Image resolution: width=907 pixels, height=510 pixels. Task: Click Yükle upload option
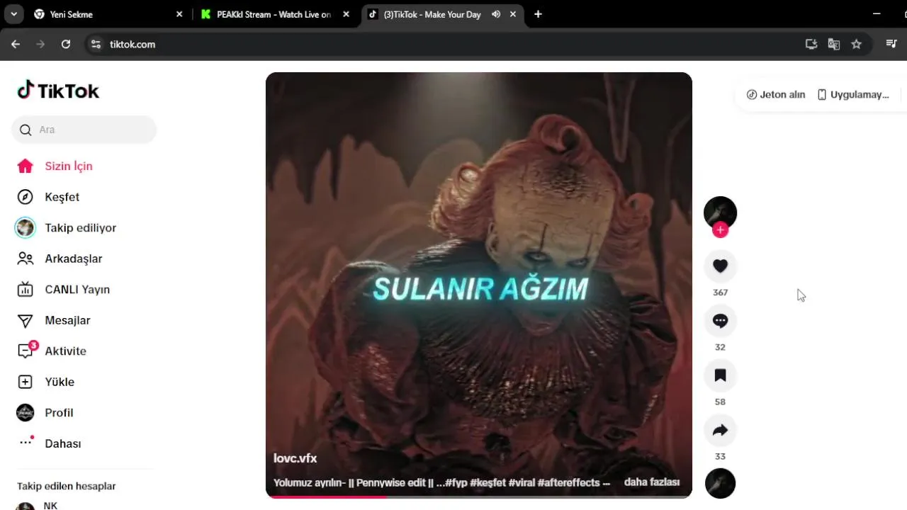tap(45, 382)
